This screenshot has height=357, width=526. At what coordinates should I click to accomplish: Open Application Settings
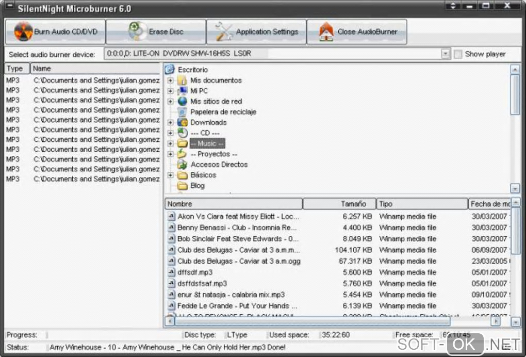point(257,32)
